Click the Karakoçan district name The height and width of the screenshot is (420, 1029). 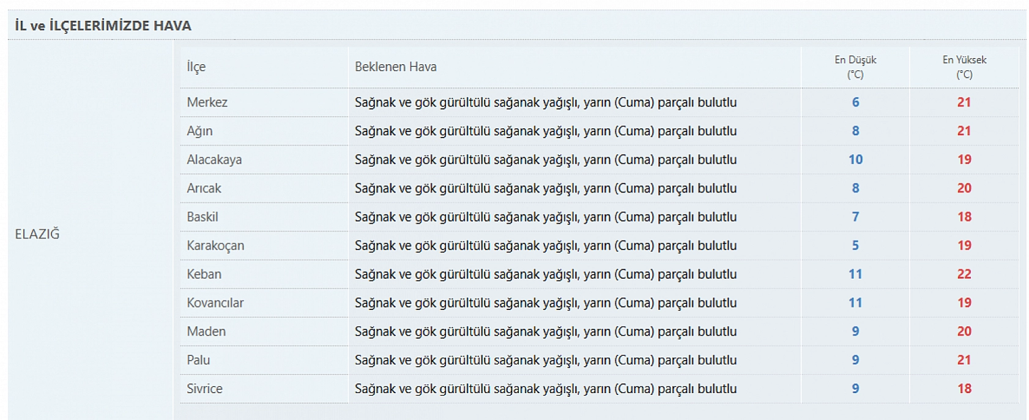click(215, 246)
